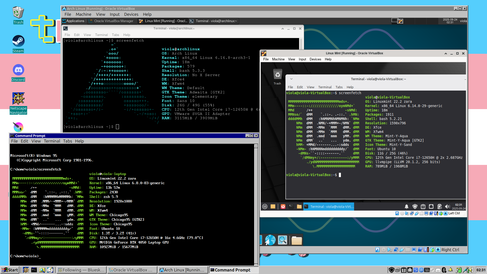Open the Files launcher in the Mint panel
Viewport: 487px width, 274px height.
coord(299,207)
